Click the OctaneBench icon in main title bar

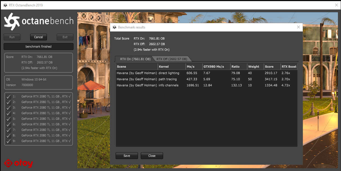(5, 5)
